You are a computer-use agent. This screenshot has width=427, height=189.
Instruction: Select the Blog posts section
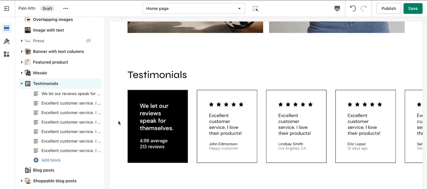pyautogui.click(x=44, y=170)
